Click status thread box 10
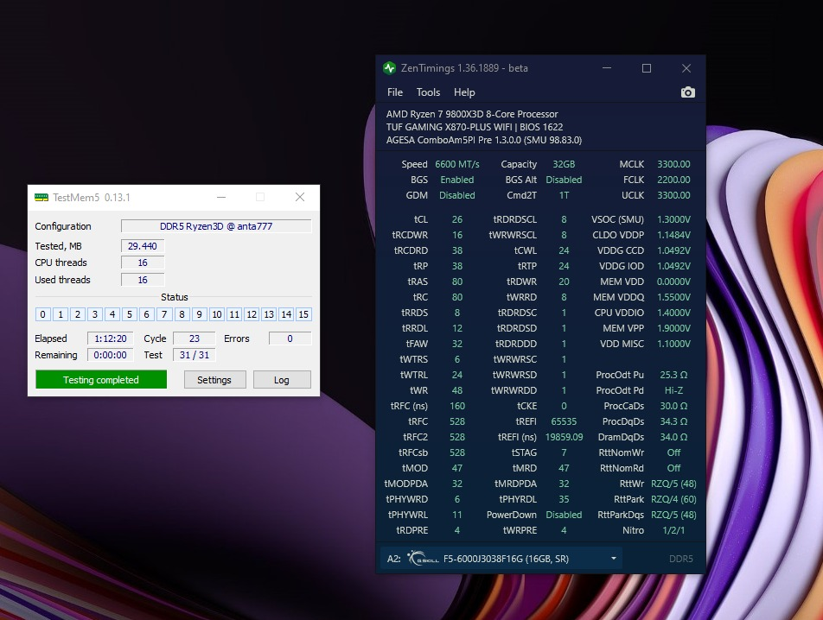This screenshot has height=620, width=823. pos(217,314)
